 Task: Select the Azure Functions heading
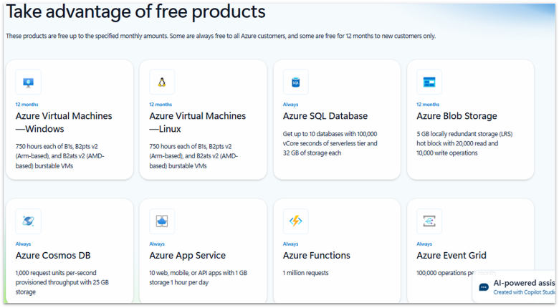[316, 256]
